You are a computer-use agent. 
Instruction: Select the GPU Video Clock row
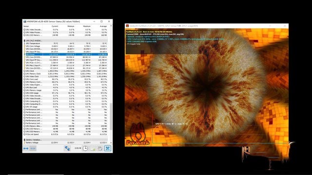(65, 76)
